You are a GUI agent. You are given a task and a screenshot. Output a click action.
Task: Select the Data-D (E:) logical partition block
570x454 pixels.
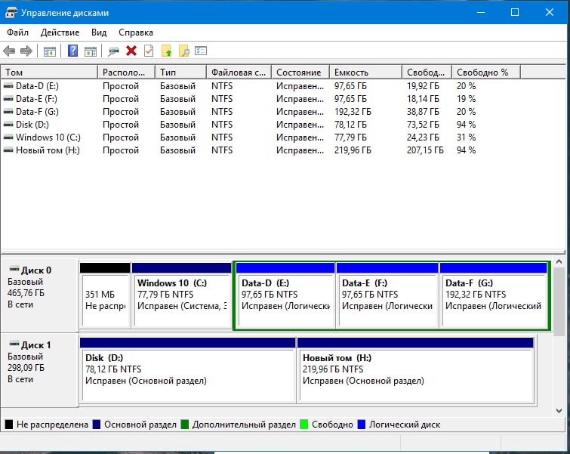click(x=285, y=295)
